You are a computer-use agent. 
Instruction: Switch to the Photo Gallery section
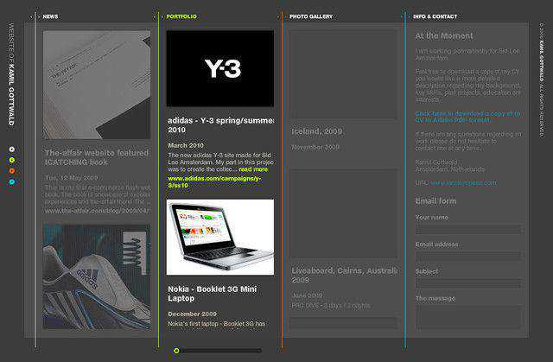[x=310, y=16]
